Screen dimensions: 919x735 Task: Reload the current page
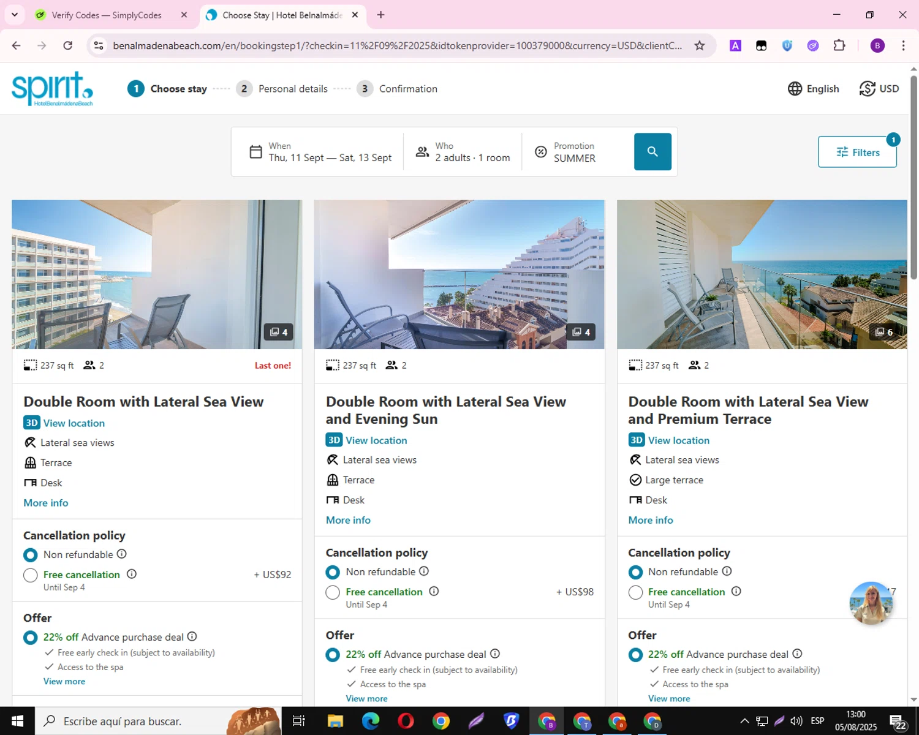(68, 45)
